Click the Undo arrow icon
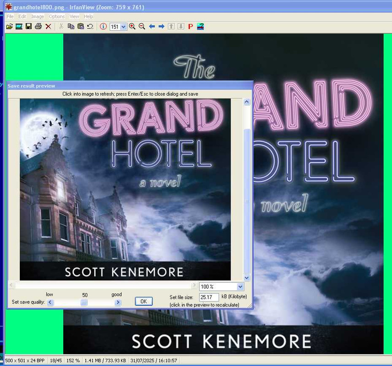This screenshot has height=366, width=392. click(90, 27)
